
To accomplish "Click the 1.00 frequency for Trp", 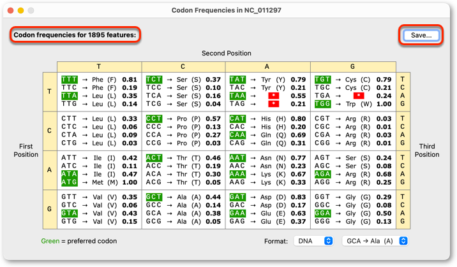I will (x=384, y=104).
